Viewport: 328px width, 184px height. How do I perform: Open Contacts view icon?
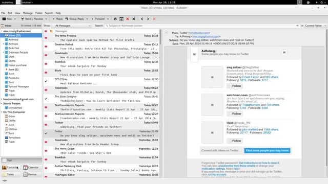pos(10,168)
